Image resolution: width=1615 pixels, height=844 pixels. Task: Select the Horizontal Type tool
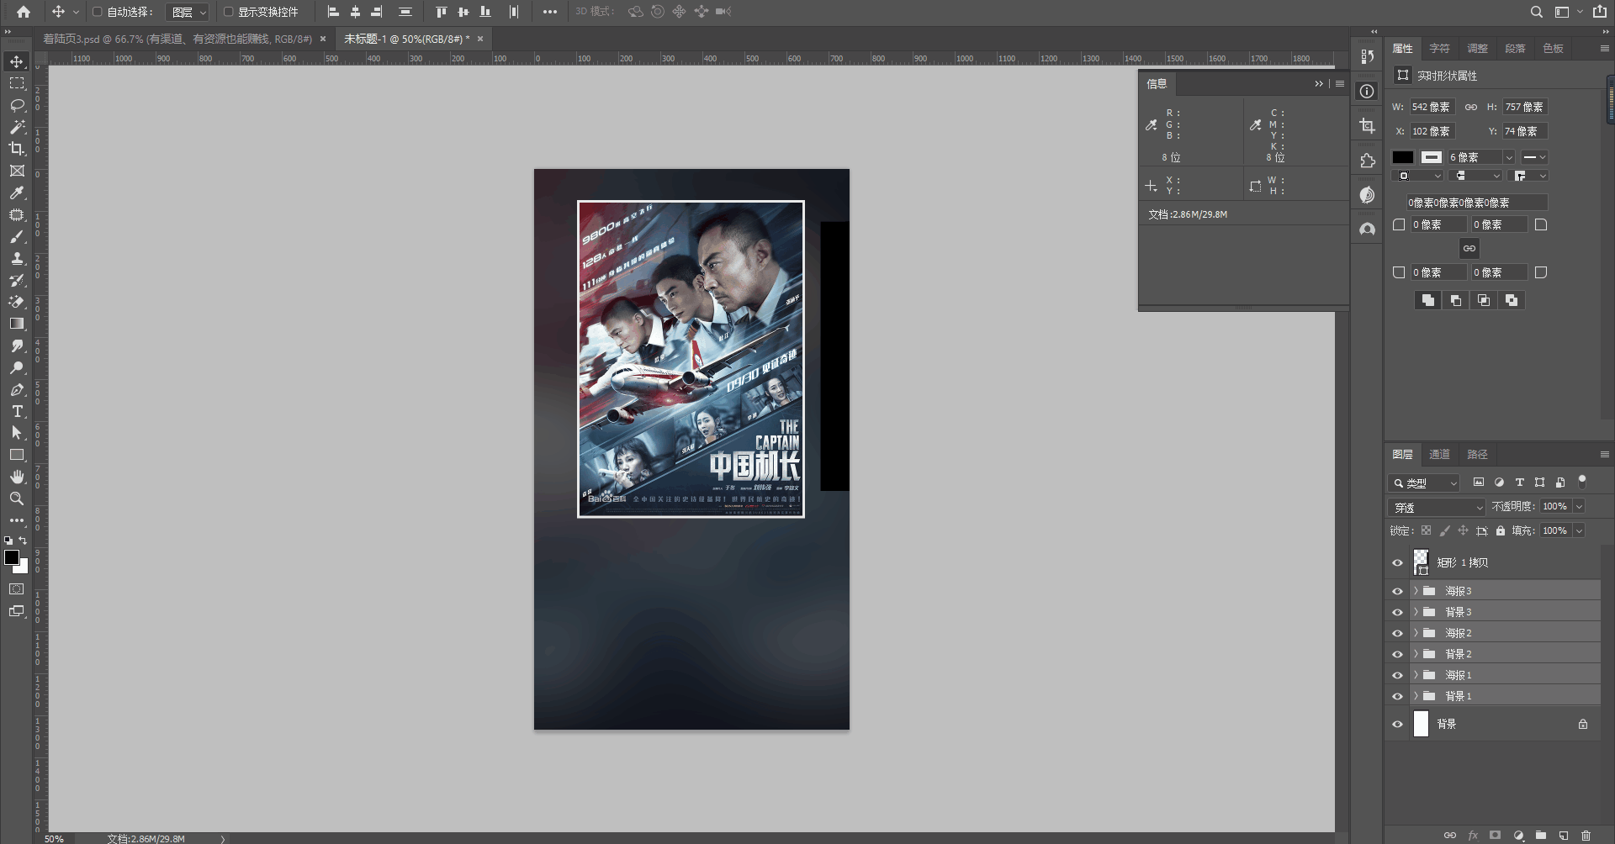17,411
